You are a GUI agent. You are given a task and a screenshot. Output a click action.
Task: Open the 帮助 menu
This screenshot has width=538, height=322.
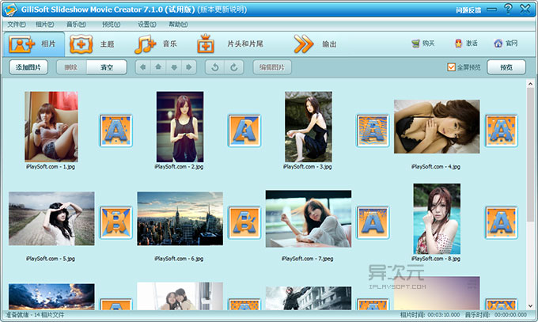click(x=178, y=25)
